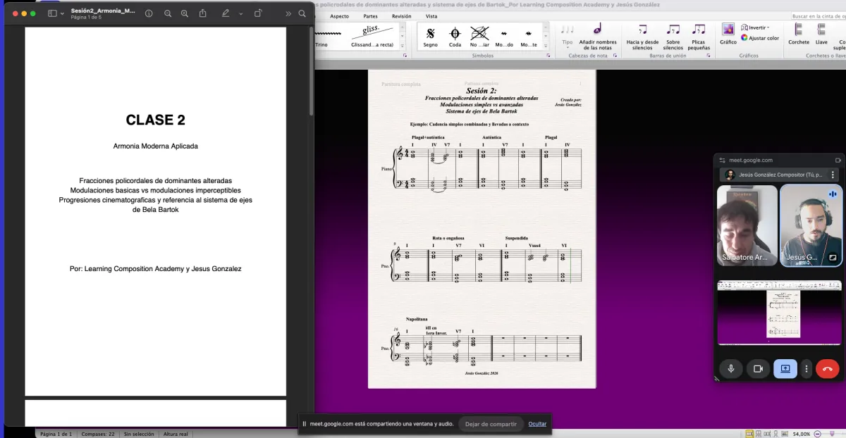
Task: Hang up the Google Meet call
Action: tap(827, 368)
